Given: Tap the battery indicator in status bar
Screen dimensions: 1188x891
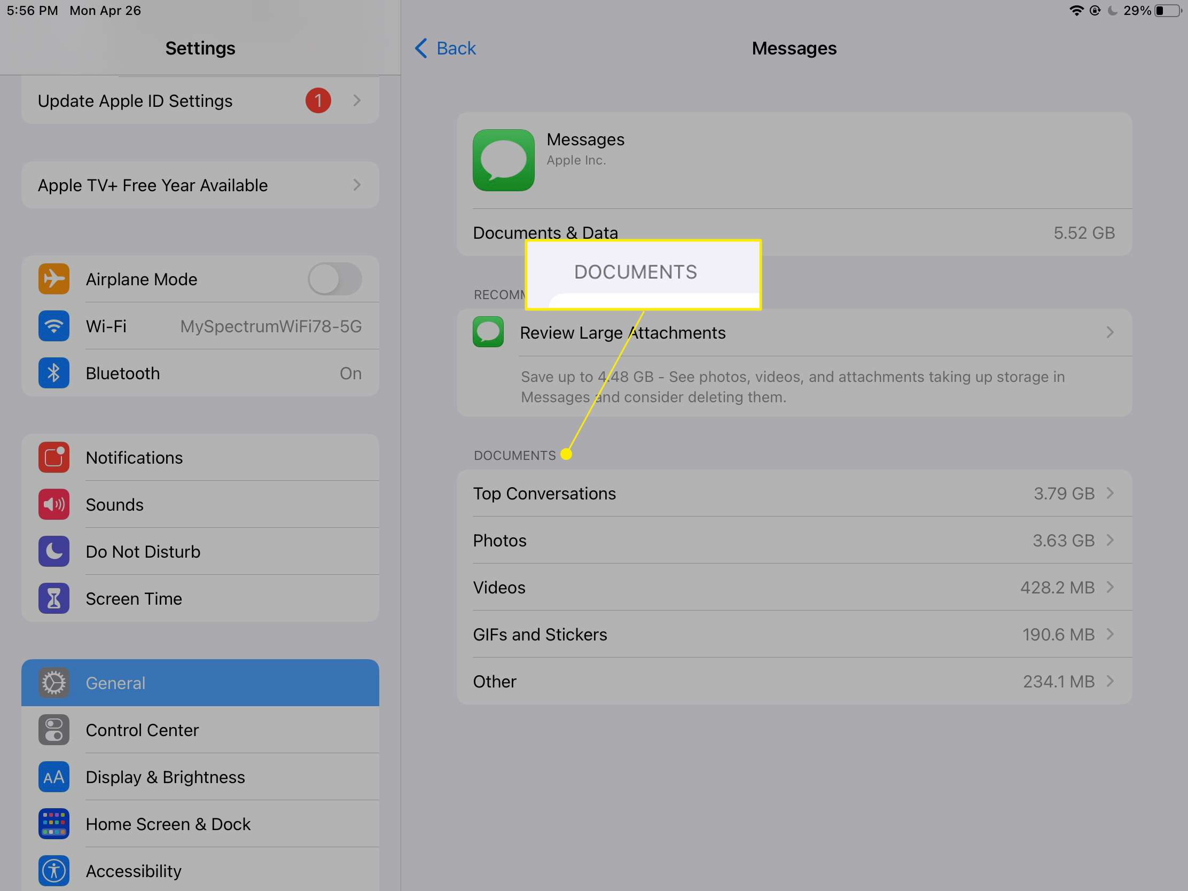Looking at the screenshot, I should pos(1169,10).
